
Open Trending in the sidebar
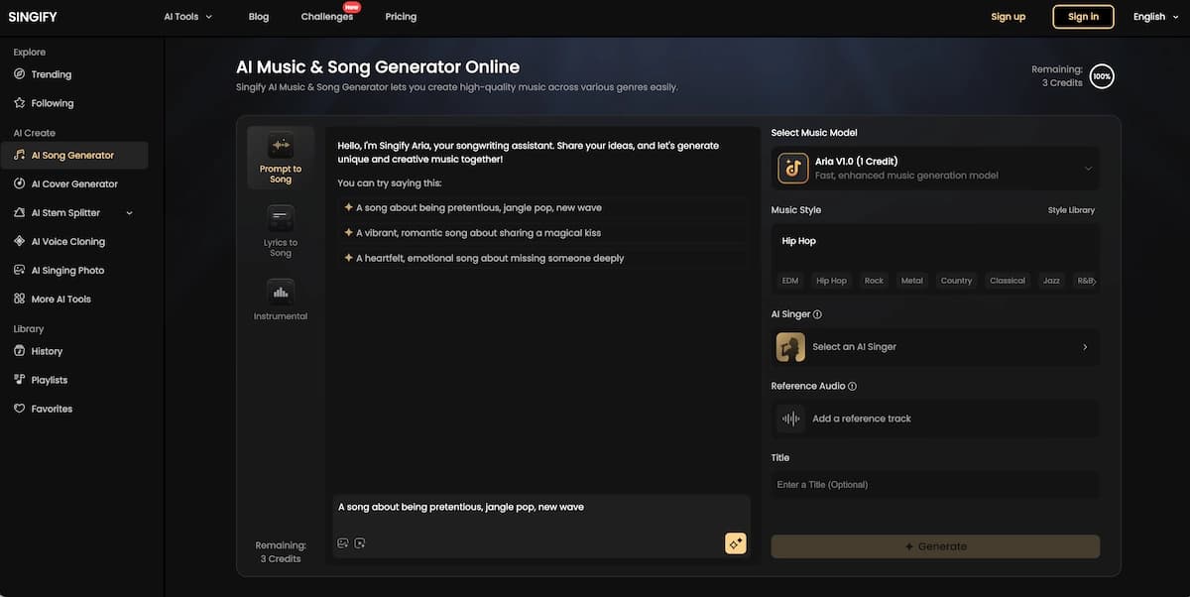[x=43, y=74]
